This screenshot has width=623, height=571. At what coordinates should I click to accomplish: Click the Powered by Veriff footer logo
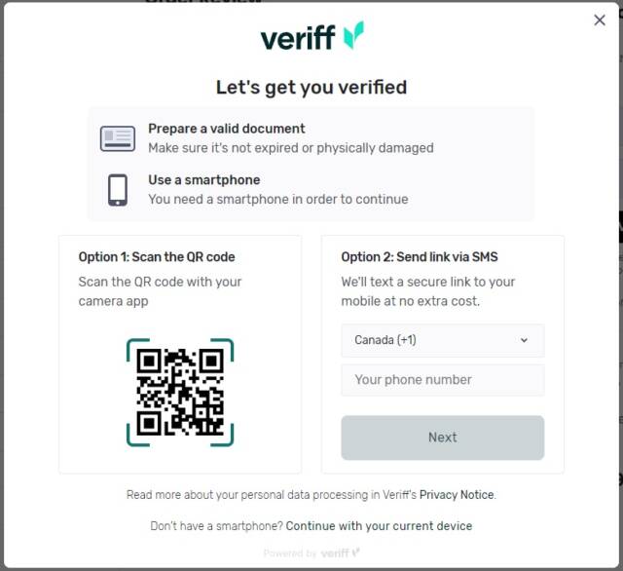pyautogui.click(x=311, y=552)
